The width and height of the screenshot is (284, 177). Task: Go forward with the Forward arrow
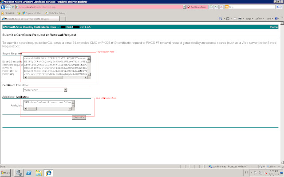8,7
